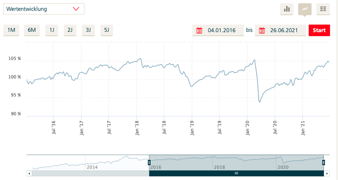Open the Wertentwicklung dropdown
The image size is (338, 180).
point(44,9)
